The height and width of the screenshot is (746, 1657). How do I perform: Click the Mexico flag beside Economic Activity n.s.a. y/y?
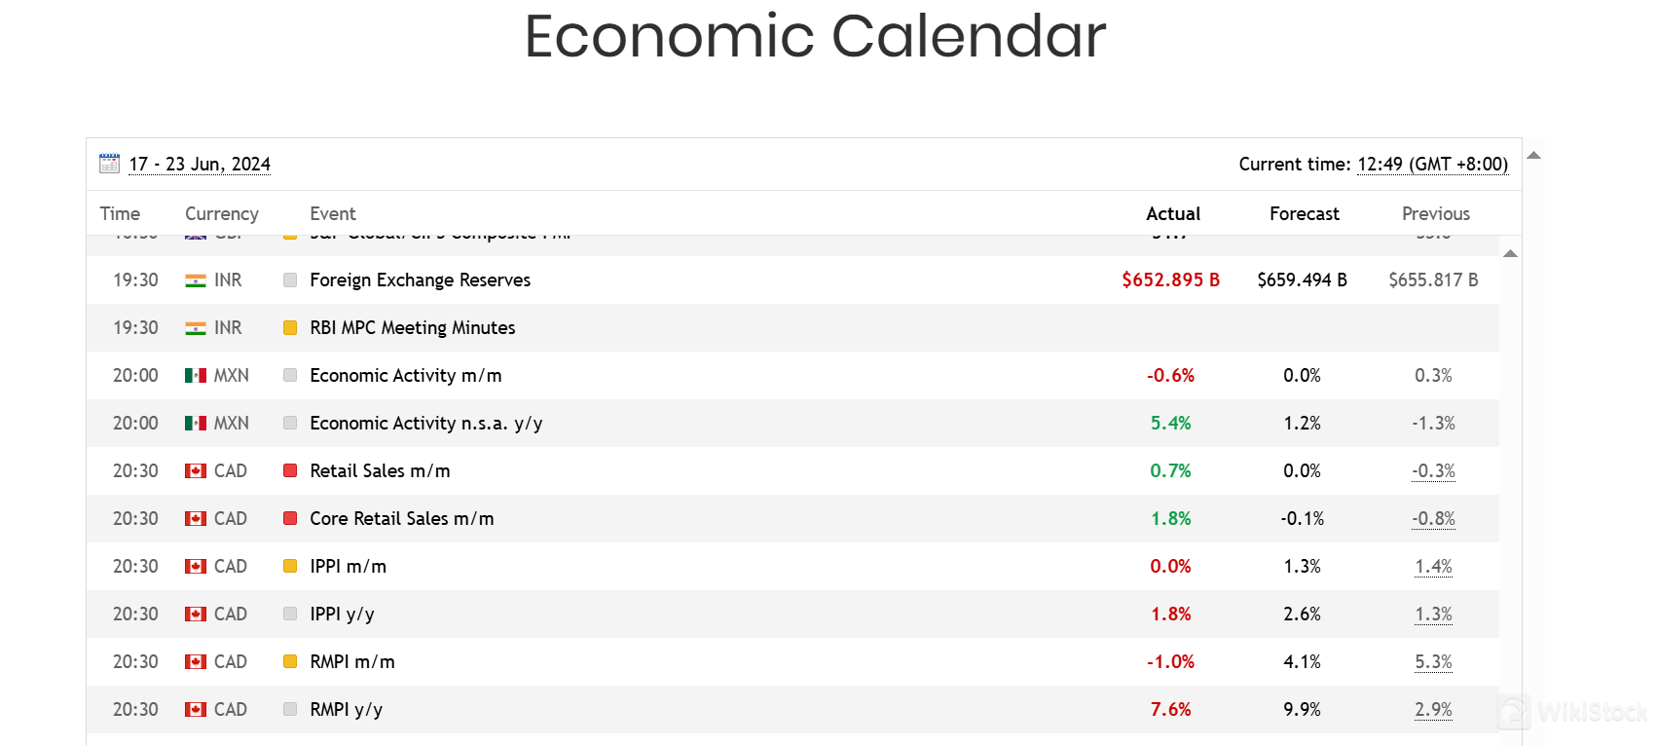[194, 423]
